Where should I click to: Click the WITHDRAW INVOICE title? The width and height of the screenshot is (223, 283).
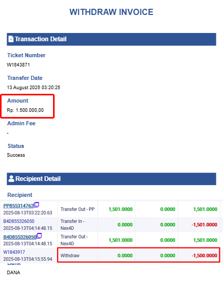[111, 12]
